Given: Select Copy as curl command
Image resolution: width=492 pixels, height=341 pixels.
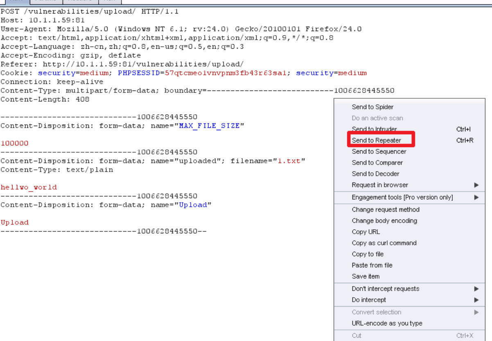Looking at the screenshot, I should tap(384, 243).
